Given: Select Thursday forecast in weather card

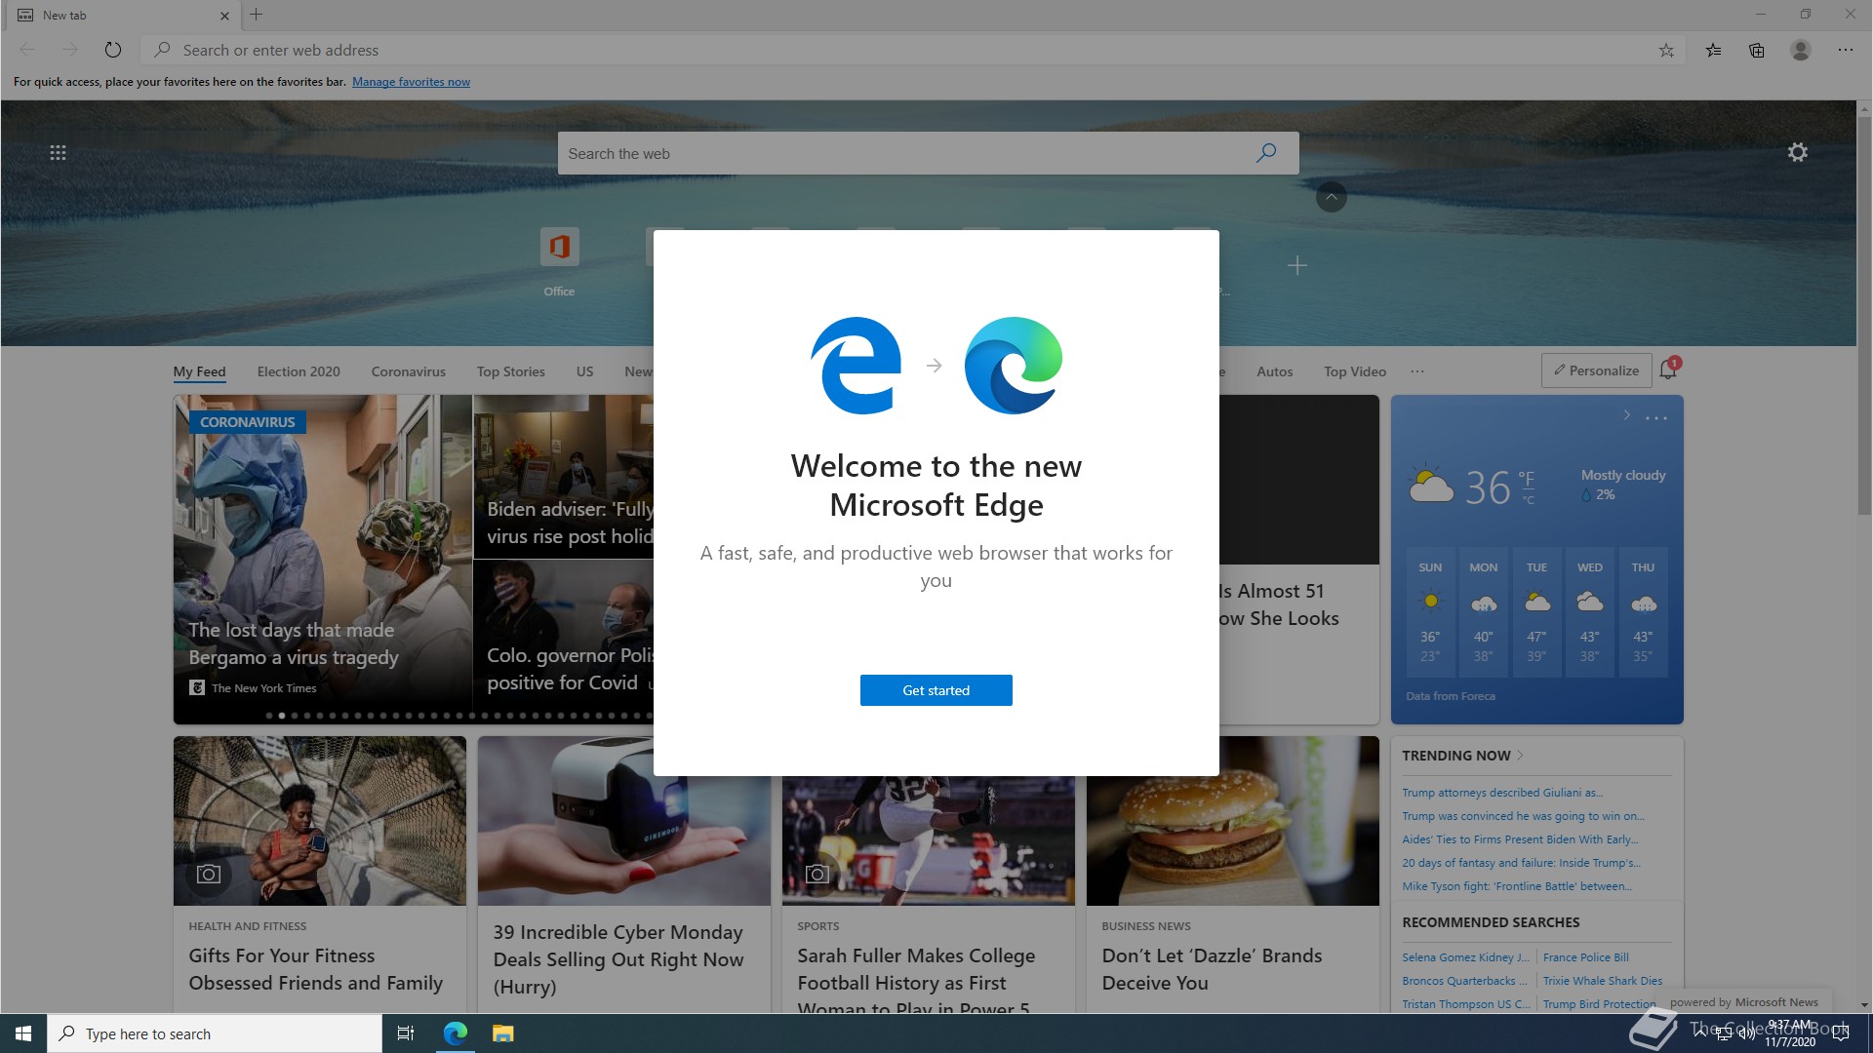Looking at the screenshot, I should pos(1643,612).
